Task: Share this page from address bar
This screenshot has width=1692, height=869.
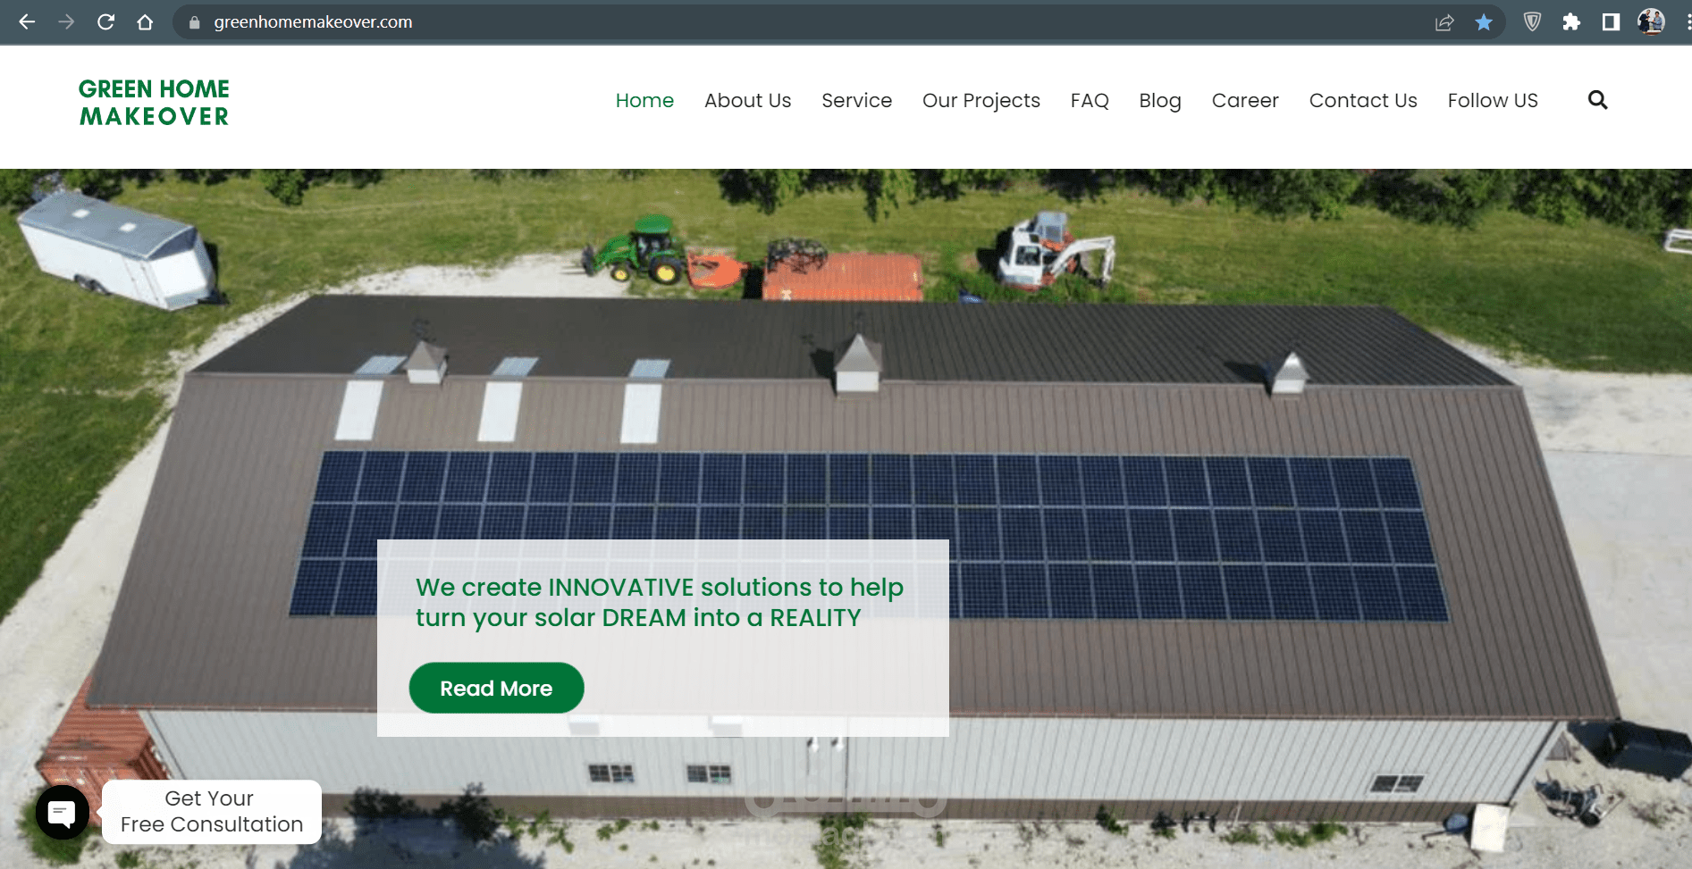Action: pos(1444,22)
